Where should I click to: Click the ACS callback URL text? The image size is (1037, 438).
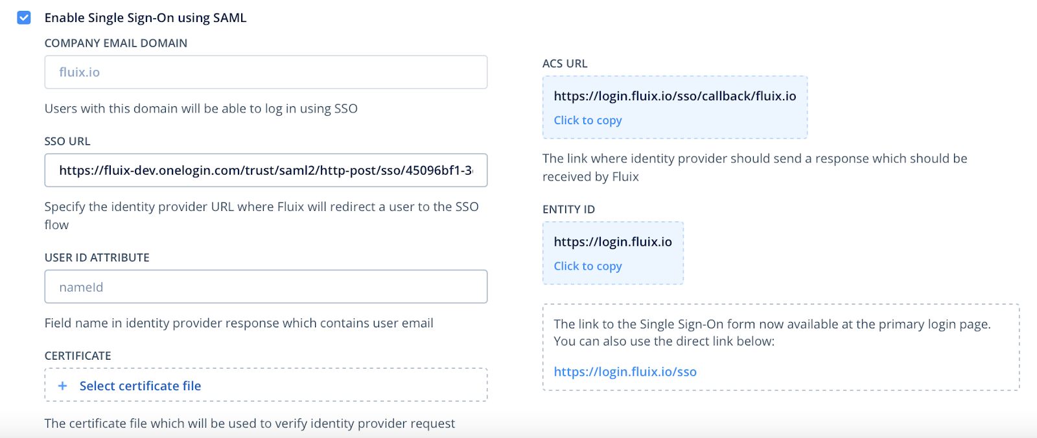[x=675, y=96]
